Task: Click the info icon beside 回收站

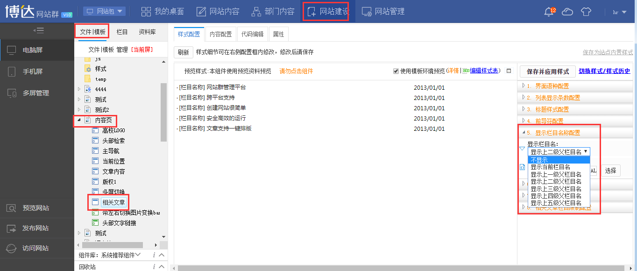Action: tap(154, 267)
